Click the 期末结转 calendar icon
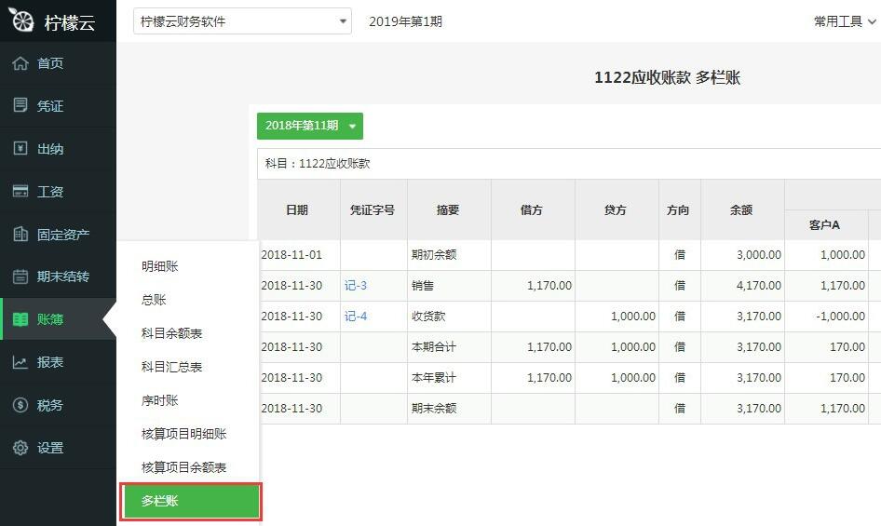881x526 pixels. coord(20,276)
